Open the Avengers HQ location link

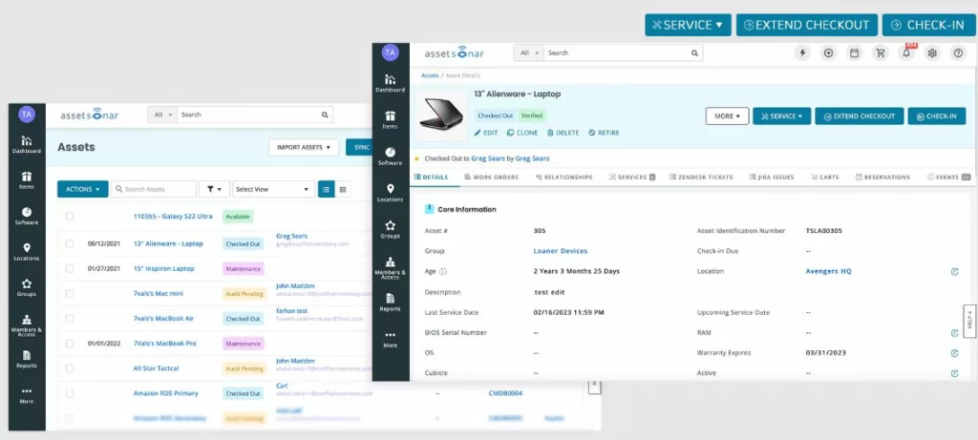click(828, 272)
